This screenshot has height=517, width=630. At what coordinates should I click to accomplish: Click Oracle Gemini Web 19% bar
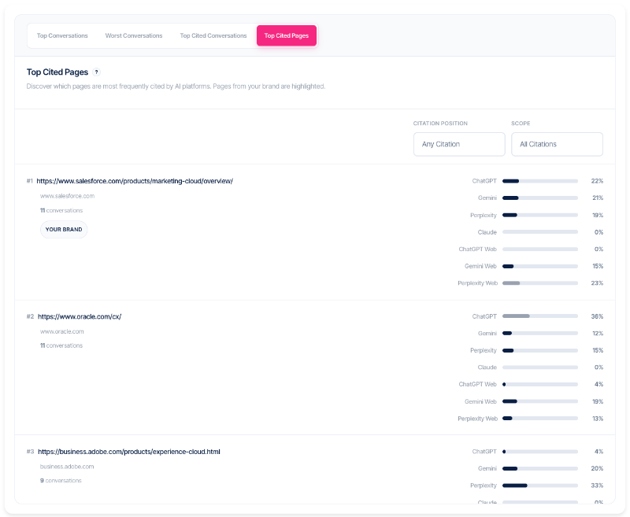[540, 401]
